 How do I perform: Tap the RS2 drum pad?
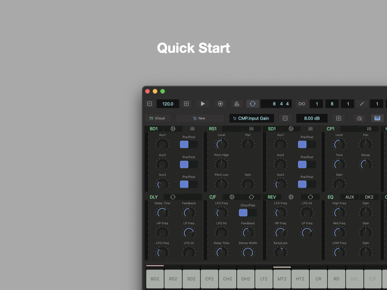point(173,279)
